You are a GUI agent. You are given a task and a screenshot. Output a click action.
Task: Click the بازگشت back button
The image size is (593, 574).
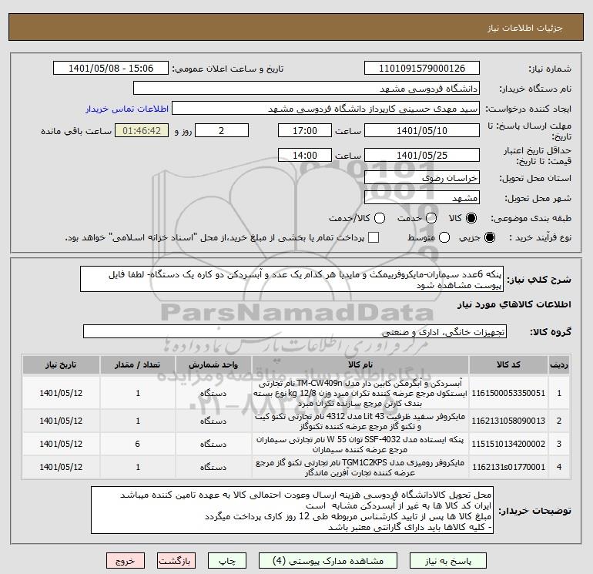(x=176, y=561)
